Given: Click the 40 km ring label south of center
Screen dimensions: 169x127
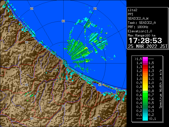Looking at the screenshot, I should click(x=63, y=106).
